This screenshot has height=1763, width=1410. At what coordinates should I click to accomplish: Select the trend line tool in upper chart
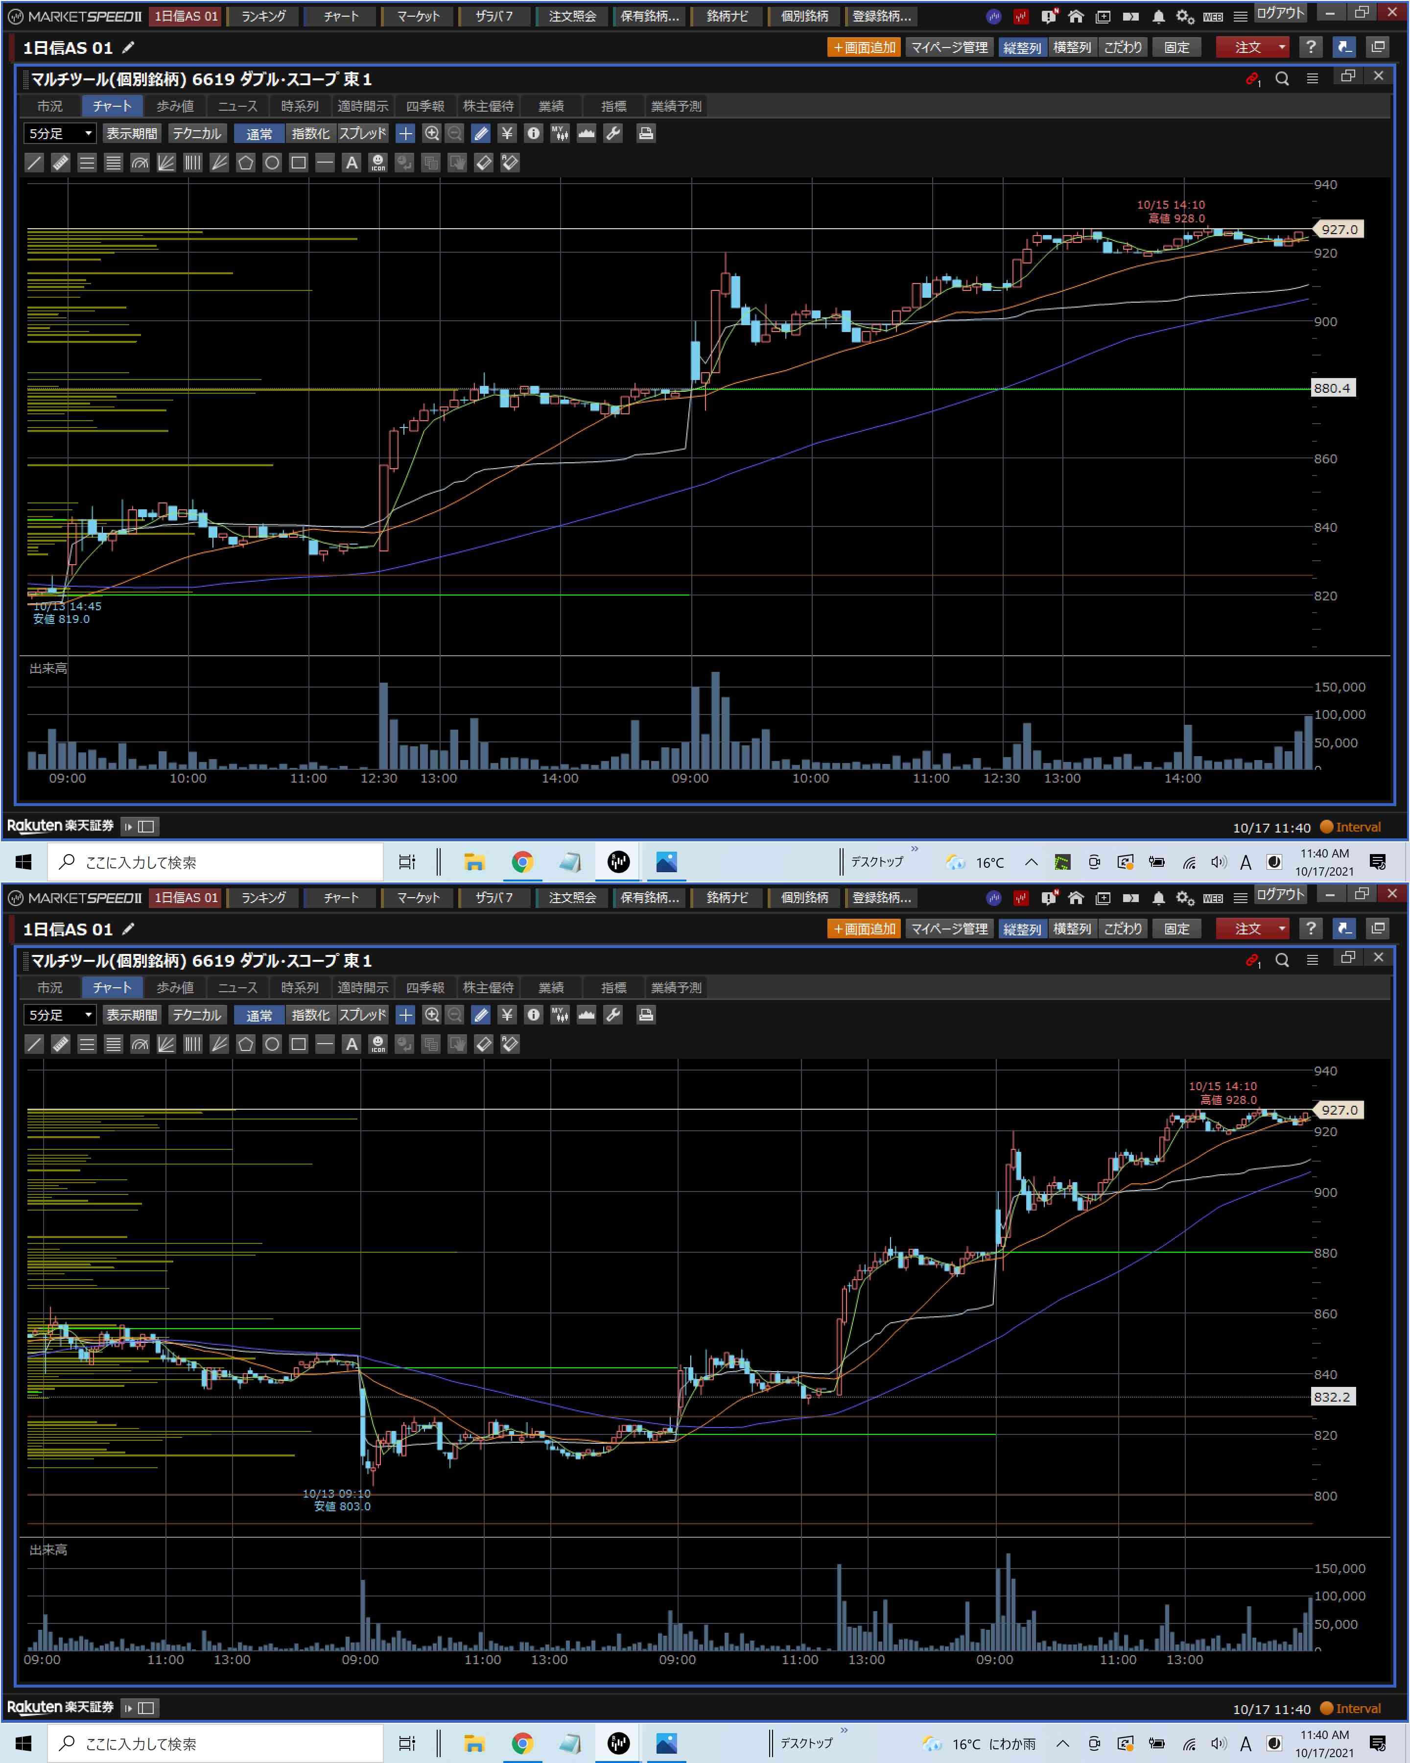pos(34,163)
